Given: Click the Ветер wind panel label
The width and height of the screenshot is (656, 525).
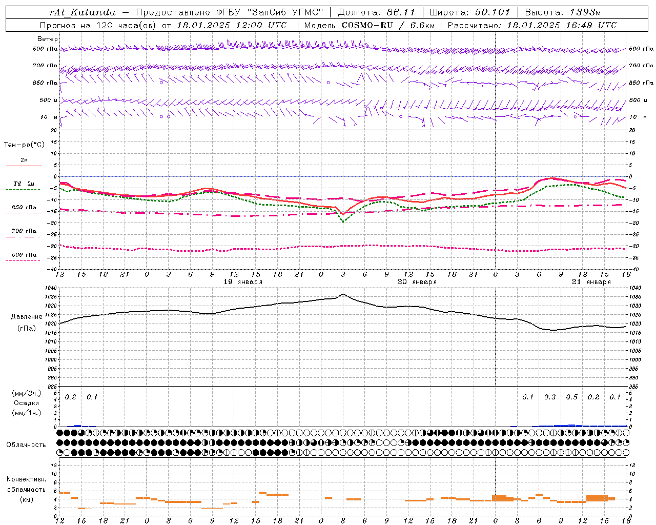Looking at the screenshot, I should 48,39.
